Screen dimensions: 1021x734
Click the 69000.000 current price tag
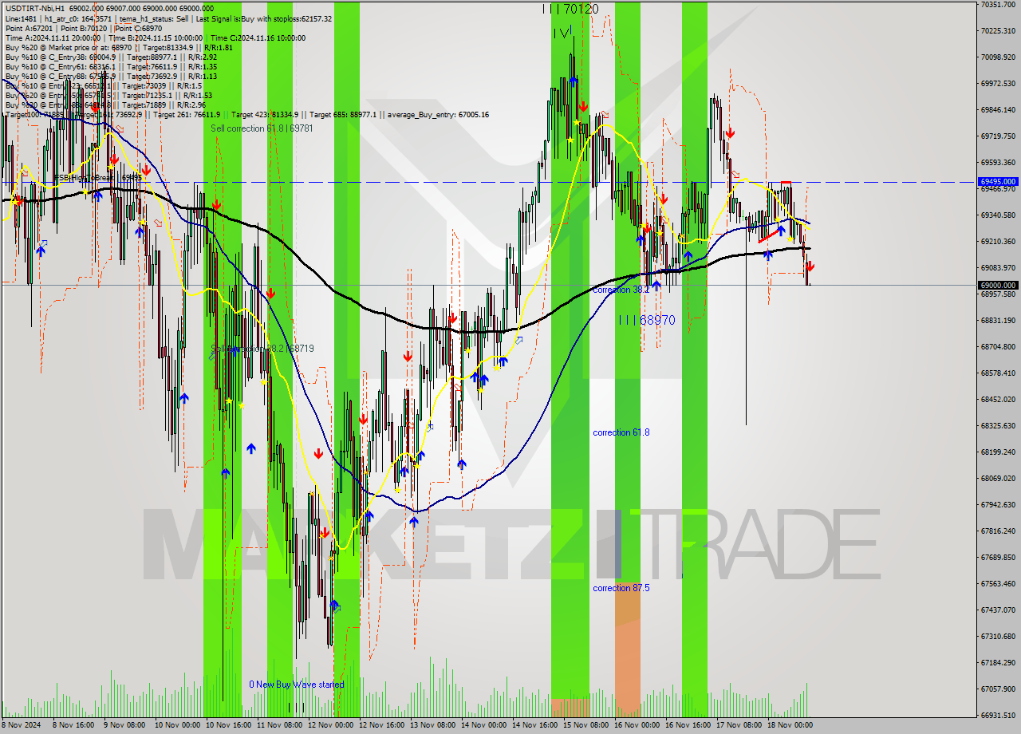tap(998, 285)
